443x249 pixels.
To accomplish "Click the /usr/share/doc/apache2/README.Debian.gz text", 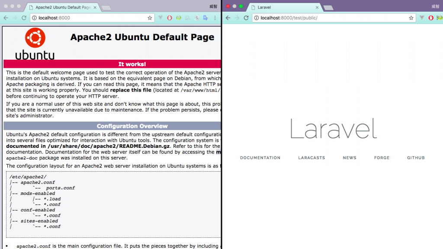I will point(109,146).
